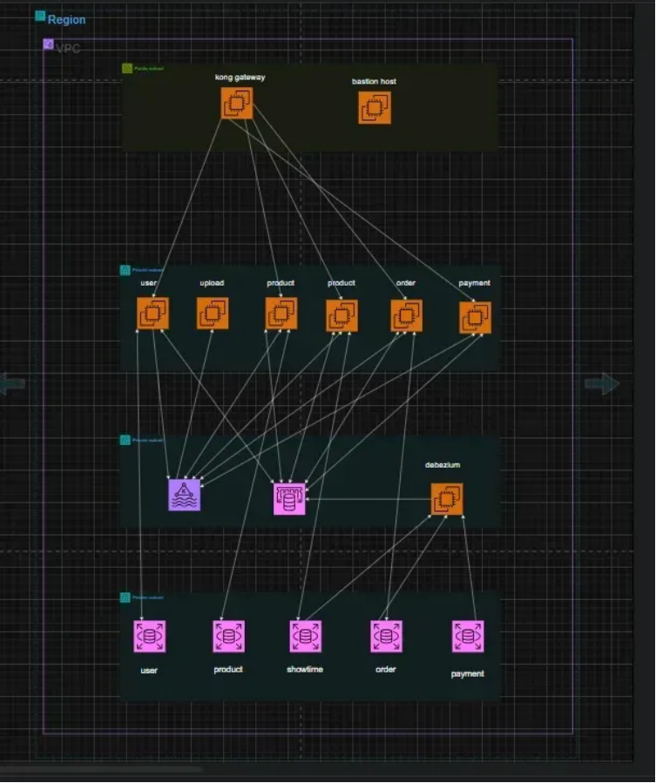Click the "kong gateway" label

coord(240,78)
